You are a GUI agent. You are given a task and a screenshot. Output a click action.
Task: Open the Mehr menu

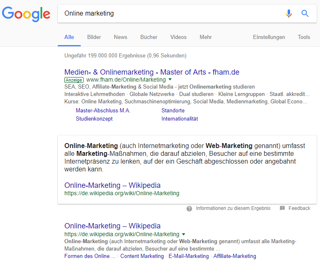coord(206,37)
